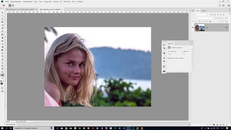Viewport: 231px width, 130px height.
Task: Click the search icon in options bar
Action: click(220, 5)
